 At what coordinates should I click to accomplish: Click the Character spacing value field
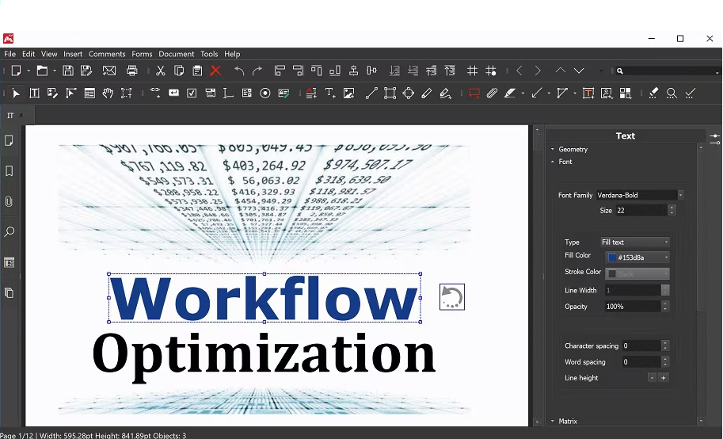(641, 345)
